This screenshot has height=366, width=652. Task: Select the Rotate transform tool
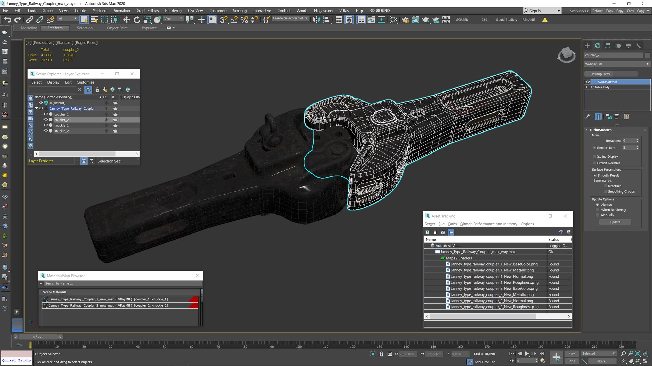click(x=137, y=20)
